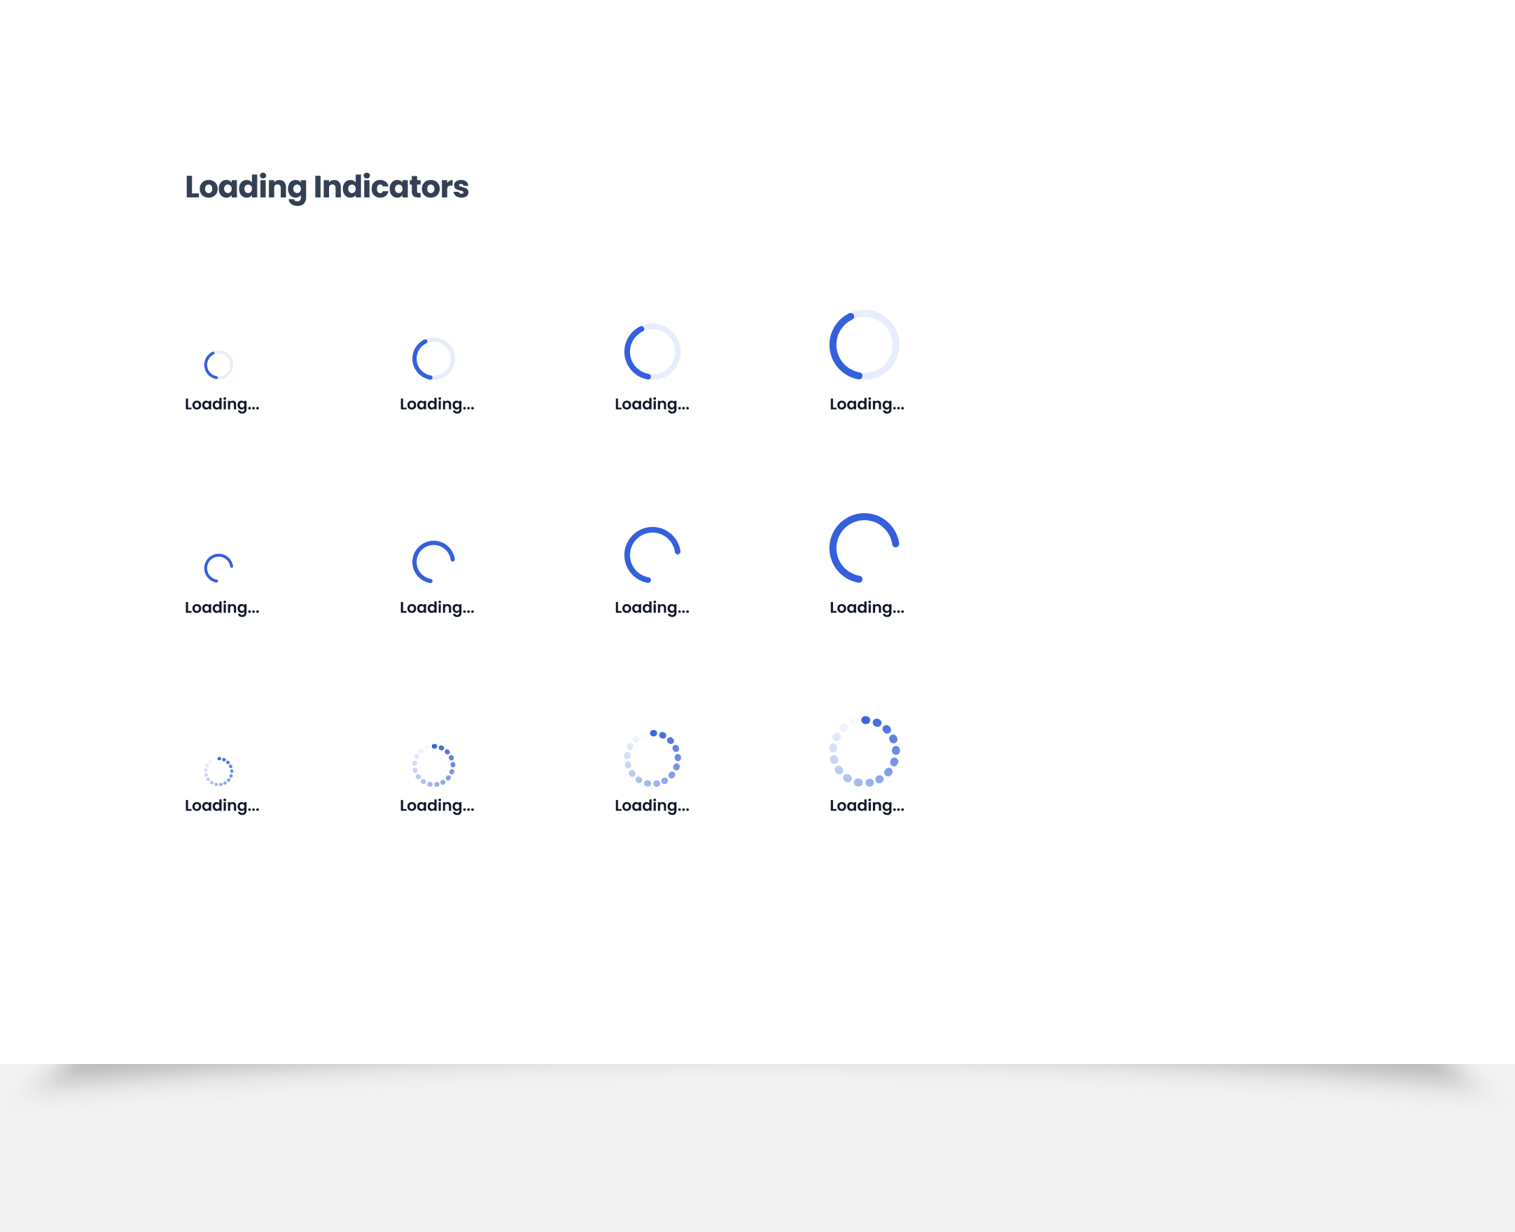Click the third ring spinner with light track
Image resolution: width=1515 pixels, height=1232 pixels.
pos(652,351)
